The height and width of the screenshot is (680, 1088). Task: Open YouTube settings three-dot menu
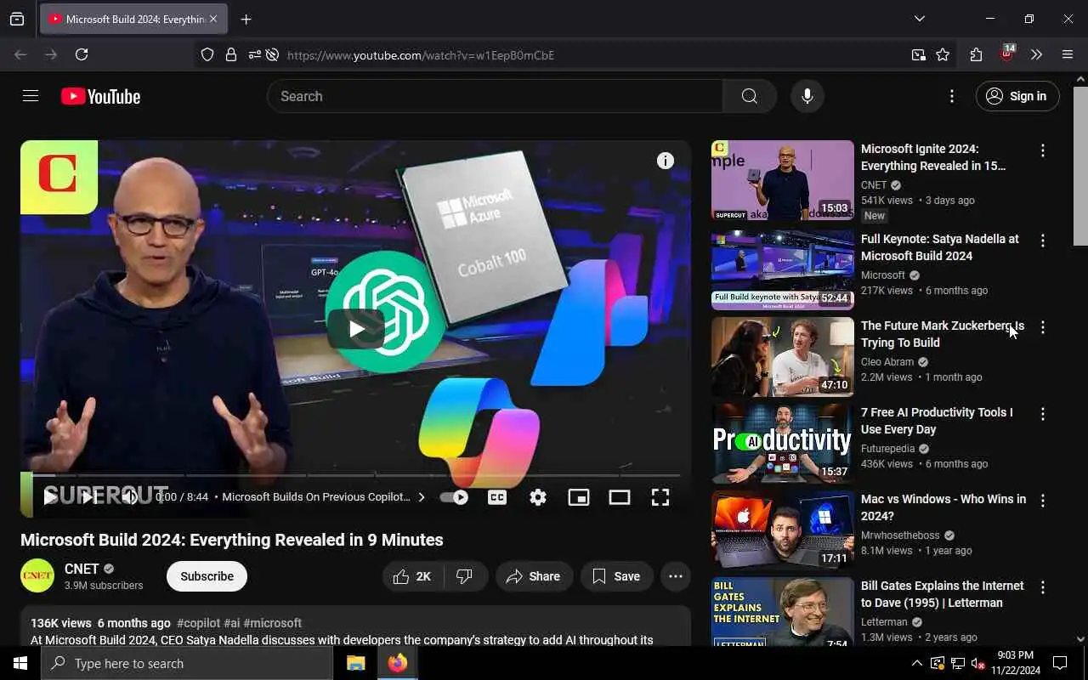tap(952, 96)
